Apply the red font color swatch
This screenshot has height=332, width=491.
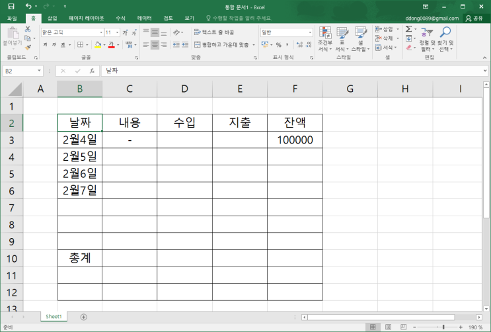click(x=112, y=45)
